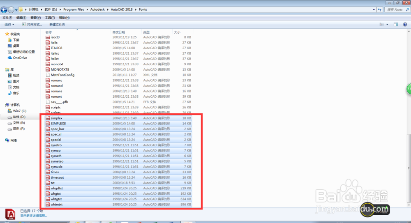Viewport: 411px width, 223px height.
Task: Click the whgdtxt file icon
Action: pyautogui.click(x=48, y=189)
